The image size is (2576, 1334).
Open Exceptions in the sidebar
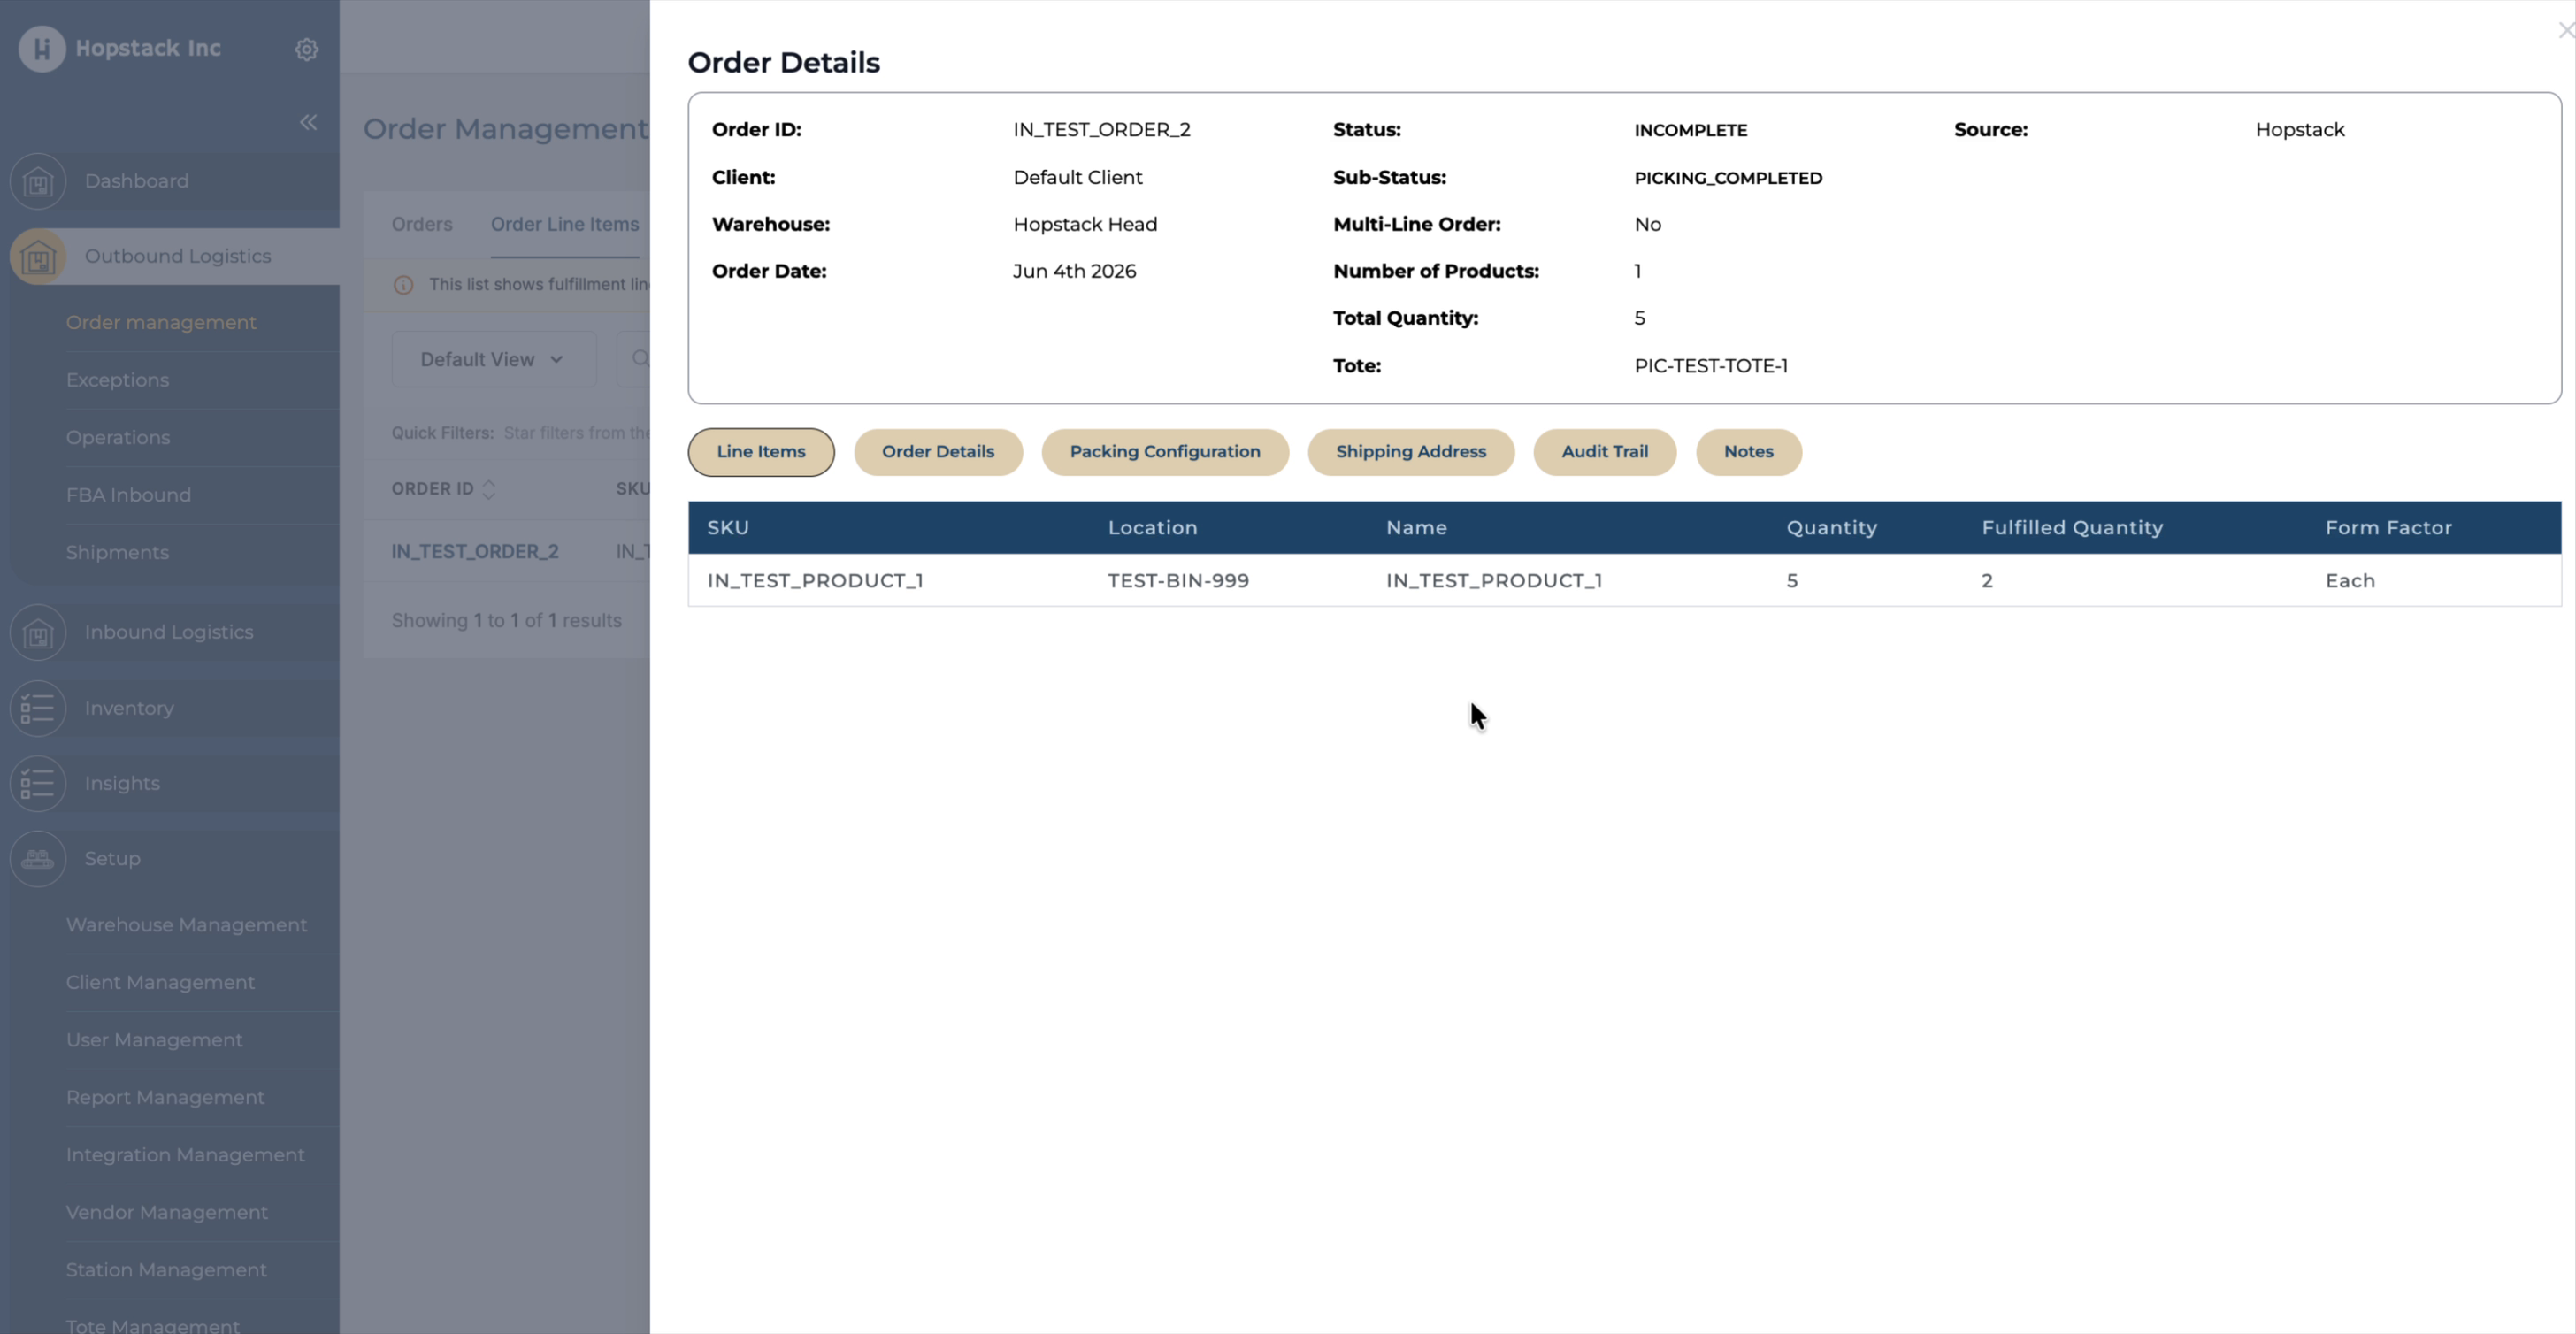coord(117,380)
